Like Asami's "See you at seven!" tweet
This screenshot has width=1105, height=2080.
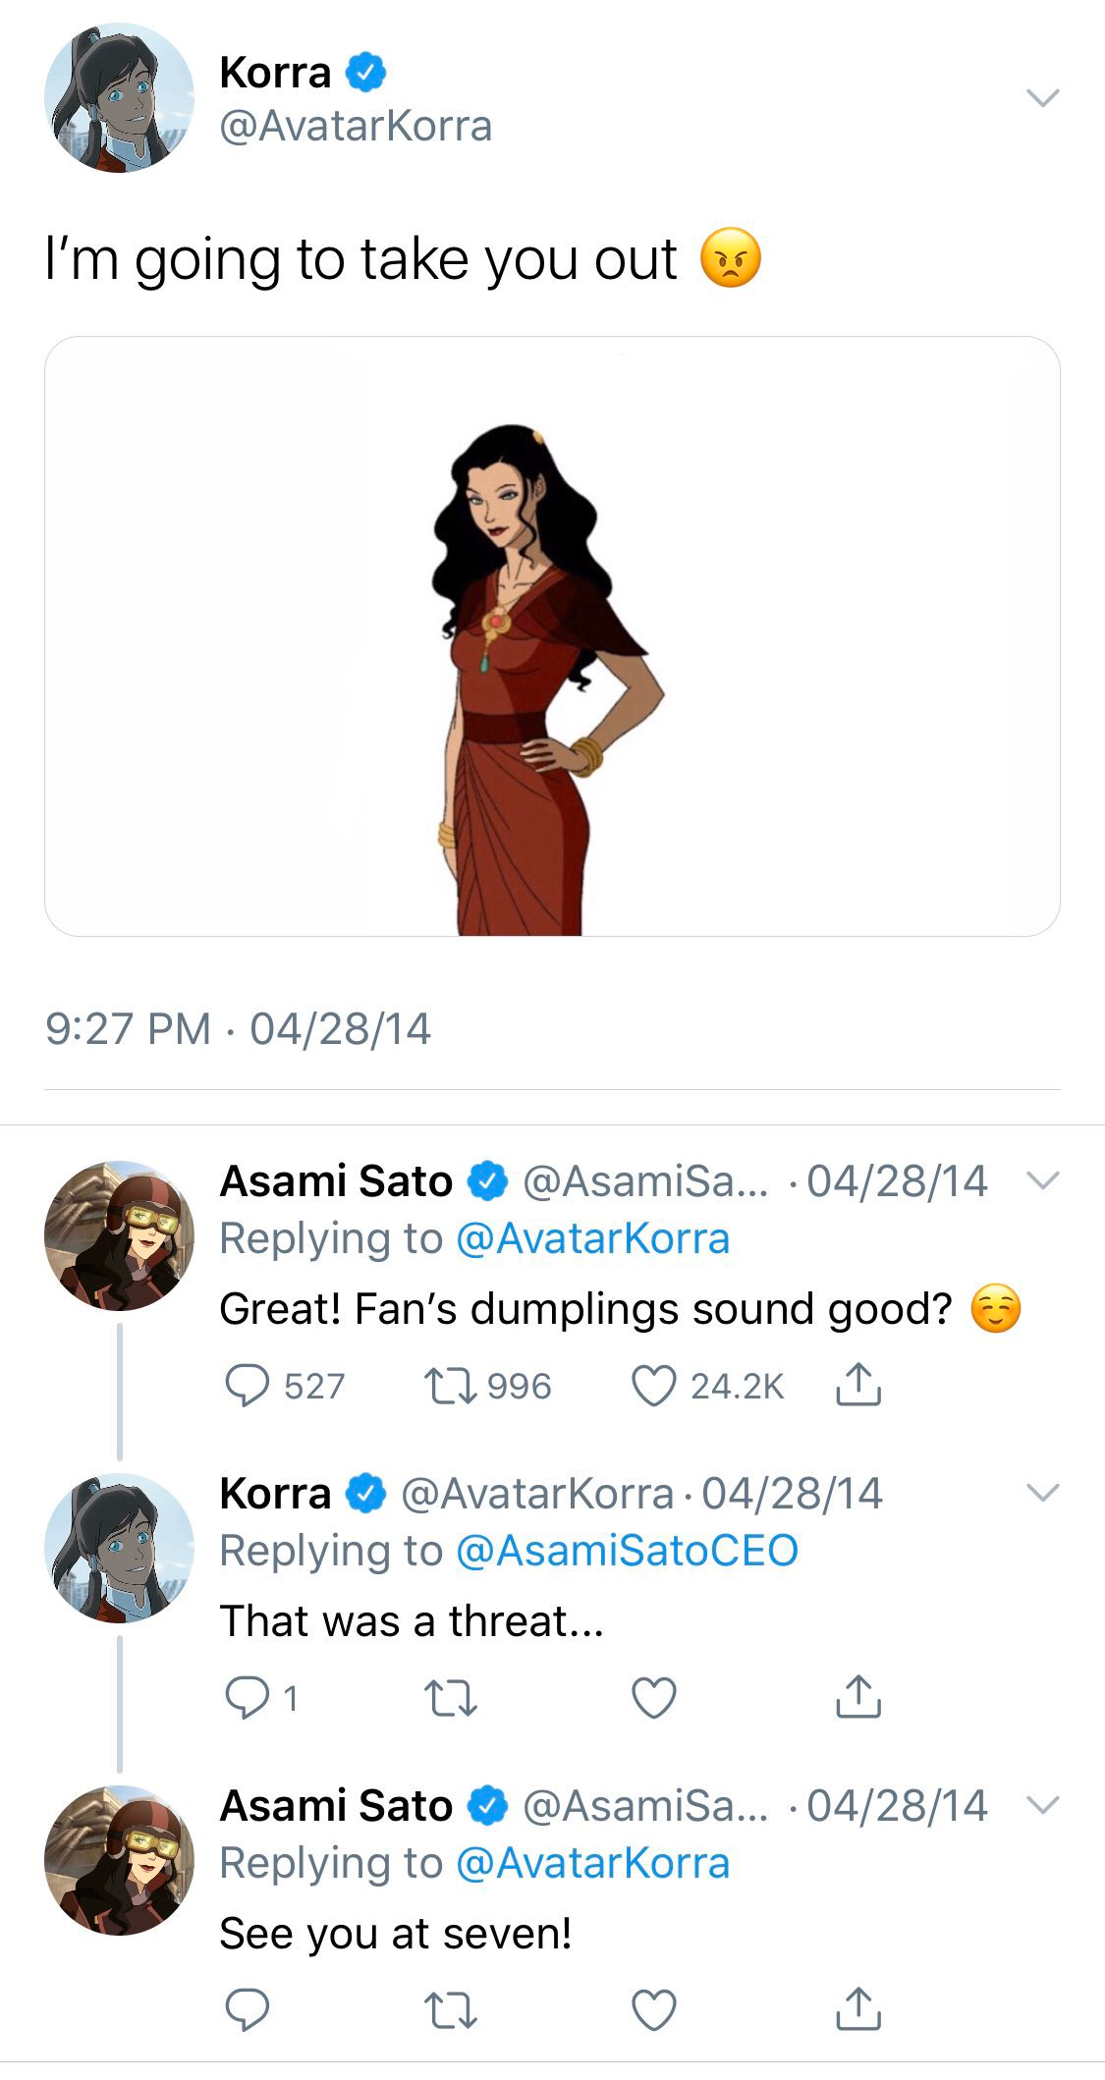click(x=653, y=2010)
